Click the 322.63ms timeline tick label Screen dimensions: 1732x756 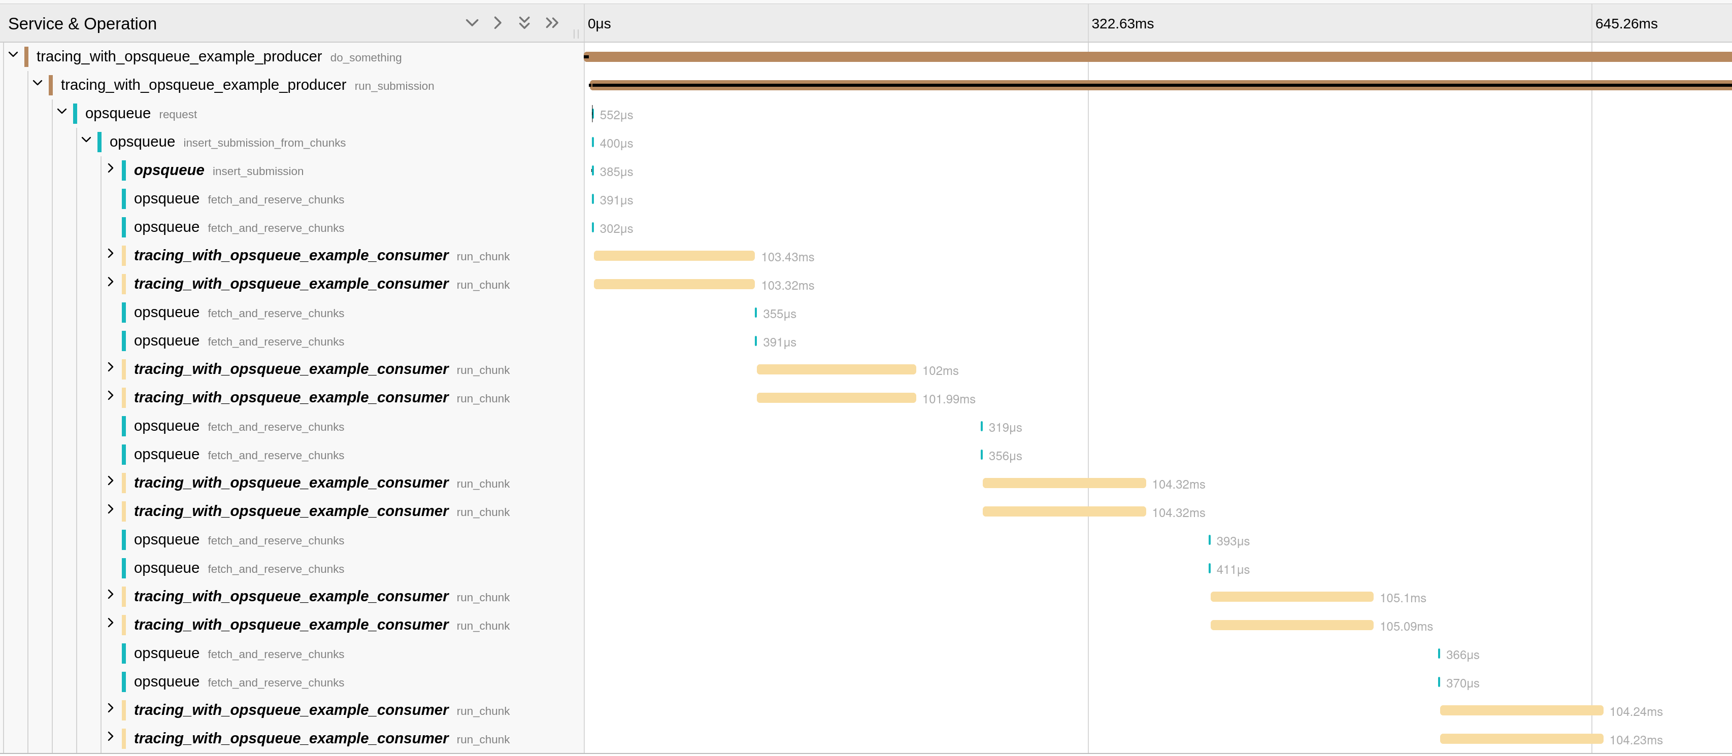pyautogui.click(x=1122, y=23)
